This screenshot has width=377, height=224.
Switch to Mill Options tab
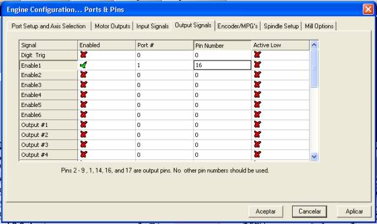point(319,26)
